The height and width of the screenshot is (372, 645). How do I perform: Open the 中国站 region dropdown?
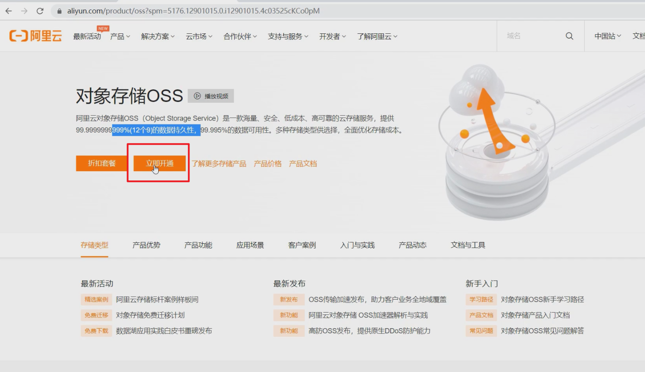point(607,36)
